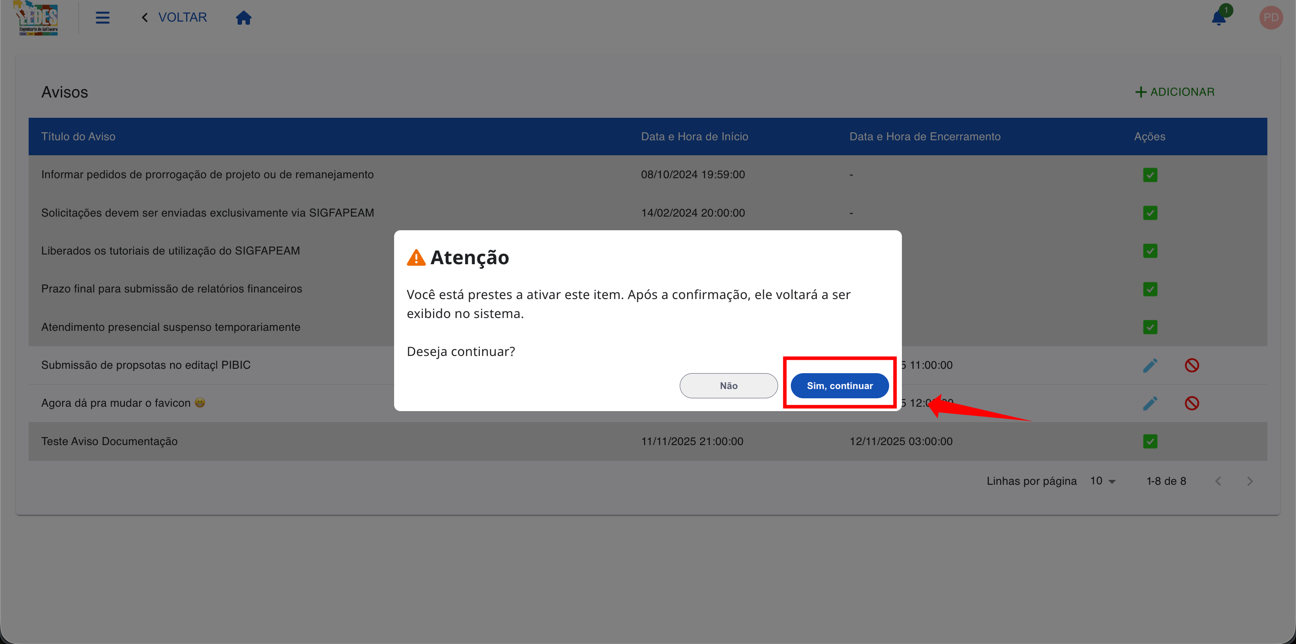Screen dimensions: 1296x644
Task: Deactivate the favicon notice
Action: tap(1192, 403)
